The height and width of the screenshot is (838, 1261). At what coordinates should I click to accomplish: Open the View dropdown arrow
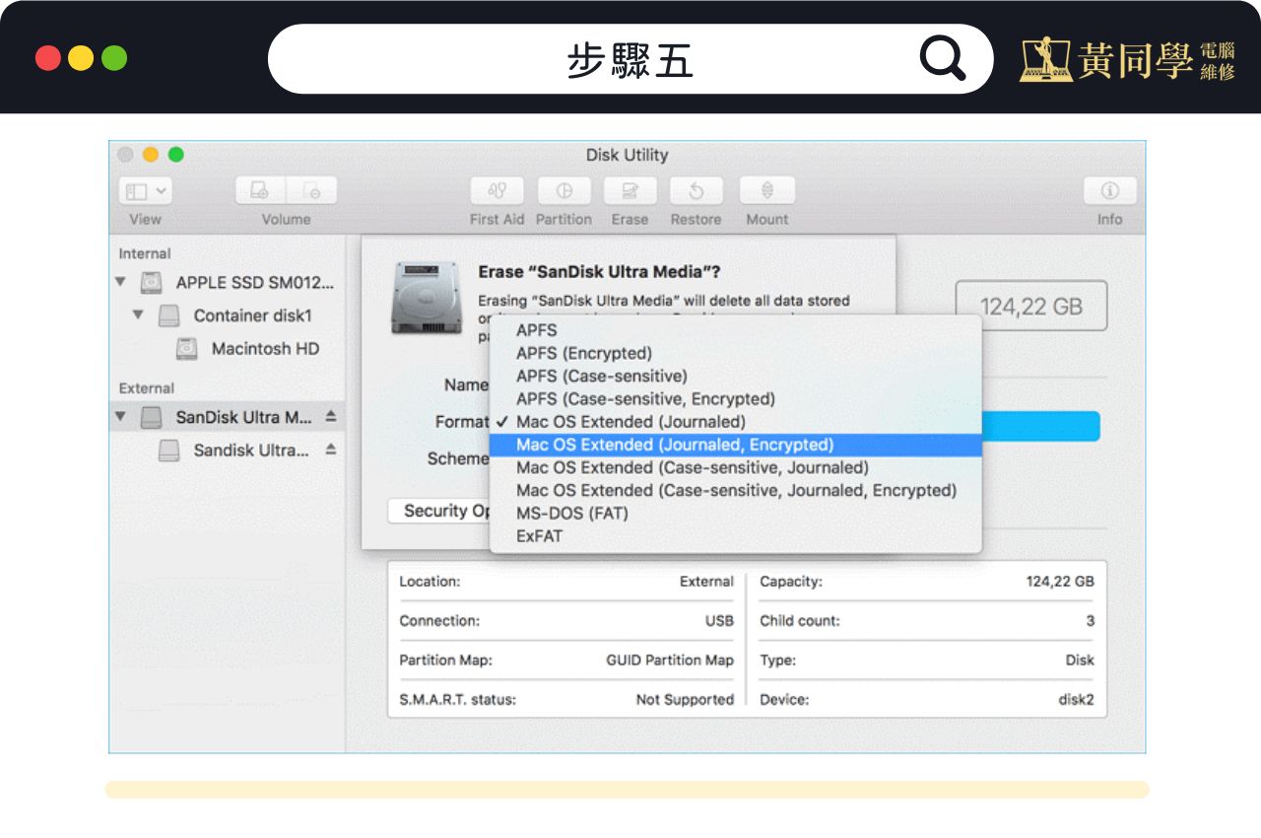(x=161, y=190)
